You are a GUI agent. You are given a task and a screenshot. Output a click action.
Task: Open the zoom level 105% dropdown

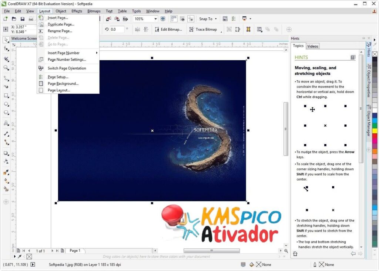pos(155,19)
